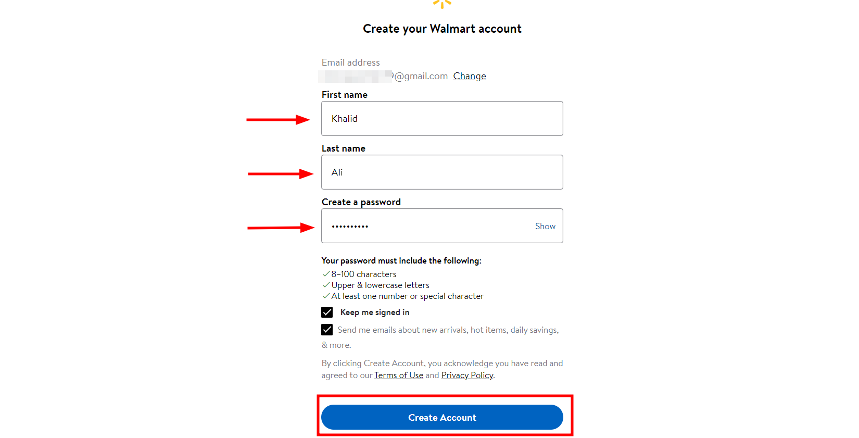This screenshot has height=438, width=859.
Task: Click the "Create your Walmart account" heading
Action: click(x=441, y=29)
